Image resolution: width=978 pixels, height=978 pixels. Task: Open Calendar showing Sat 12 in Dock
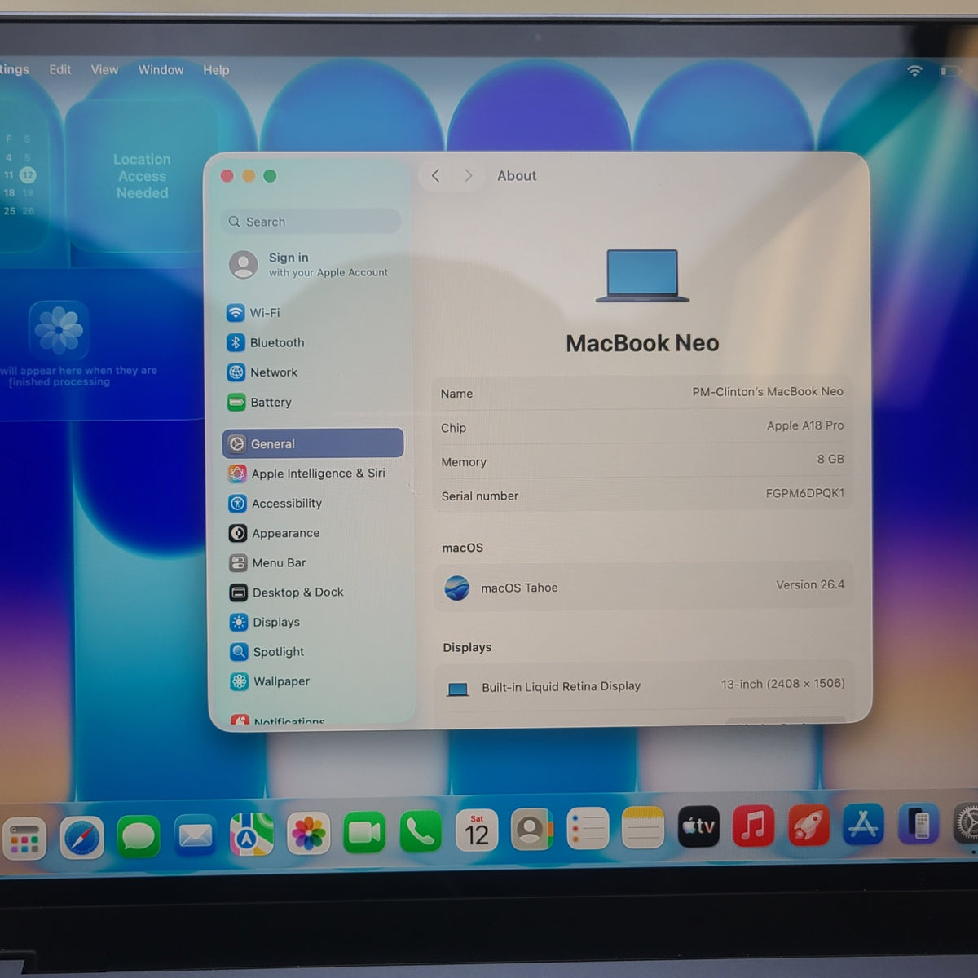(477, 830)
